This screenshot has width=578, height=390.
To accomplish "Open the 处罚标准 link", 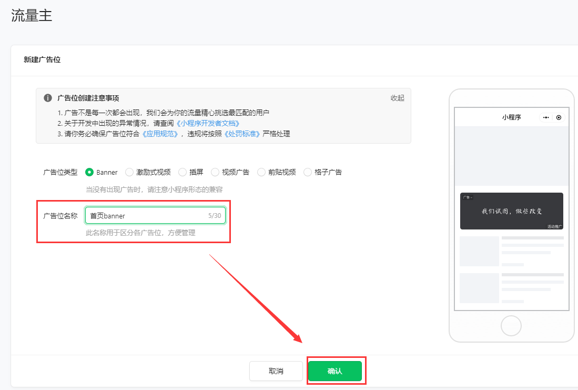I will (x=242, y=134).
